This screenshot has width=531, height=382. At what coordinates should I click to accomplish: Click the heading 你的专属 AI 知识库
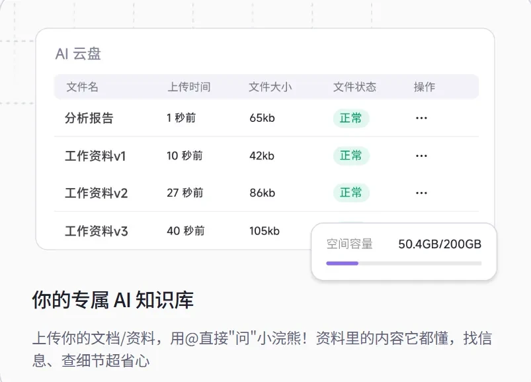pos(113,300)
